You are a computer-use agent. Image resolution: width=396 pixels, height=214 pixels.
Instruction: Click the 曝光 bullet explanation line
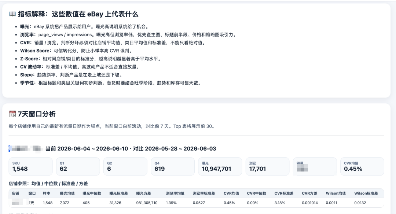click(x=85, y=26)
